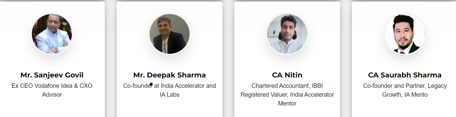Click blank space below IA Labs text

tap(170, 108)
